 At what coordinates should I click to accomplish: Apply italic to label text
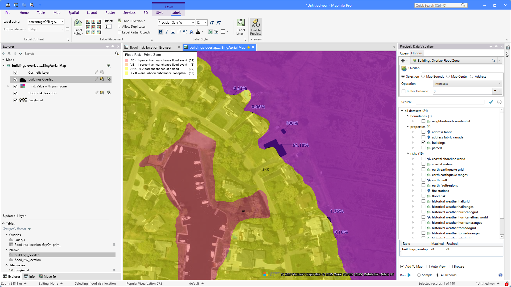pos(167,32)
